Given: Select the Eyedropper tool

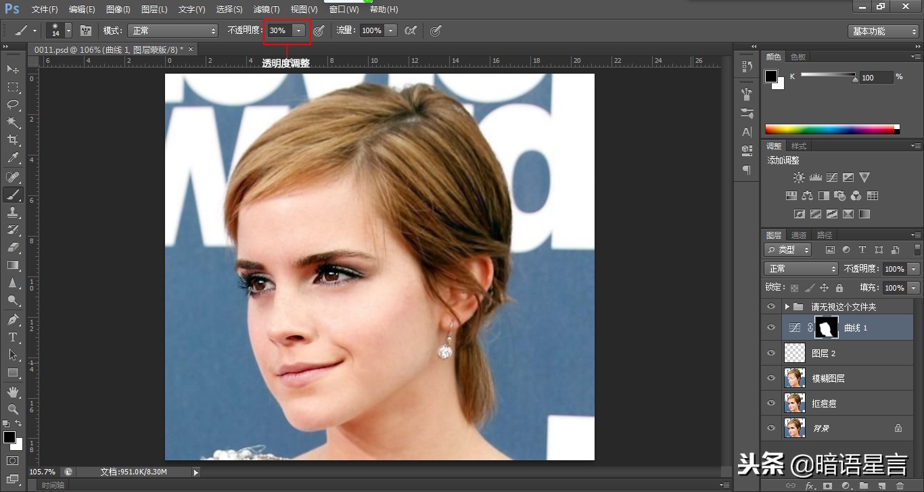Looking at the screenshot, I should tap(13, 158).
